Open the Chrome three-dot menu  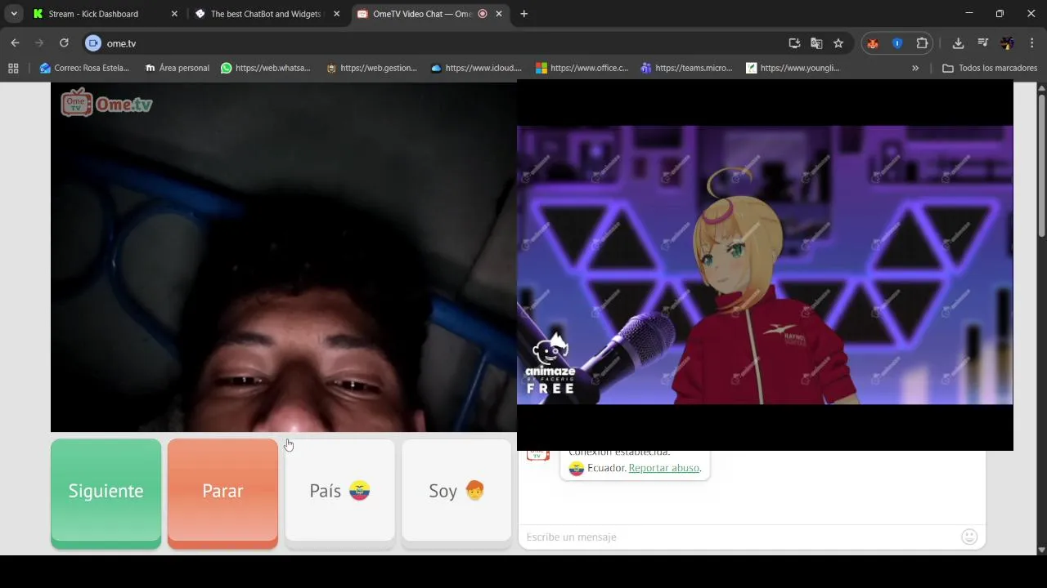(x=1032, y=43)
